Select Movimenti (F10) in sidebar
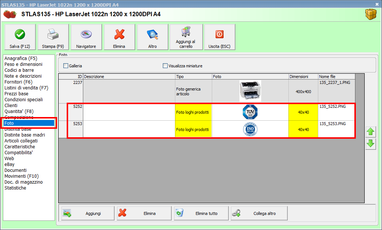 (21, 176)
